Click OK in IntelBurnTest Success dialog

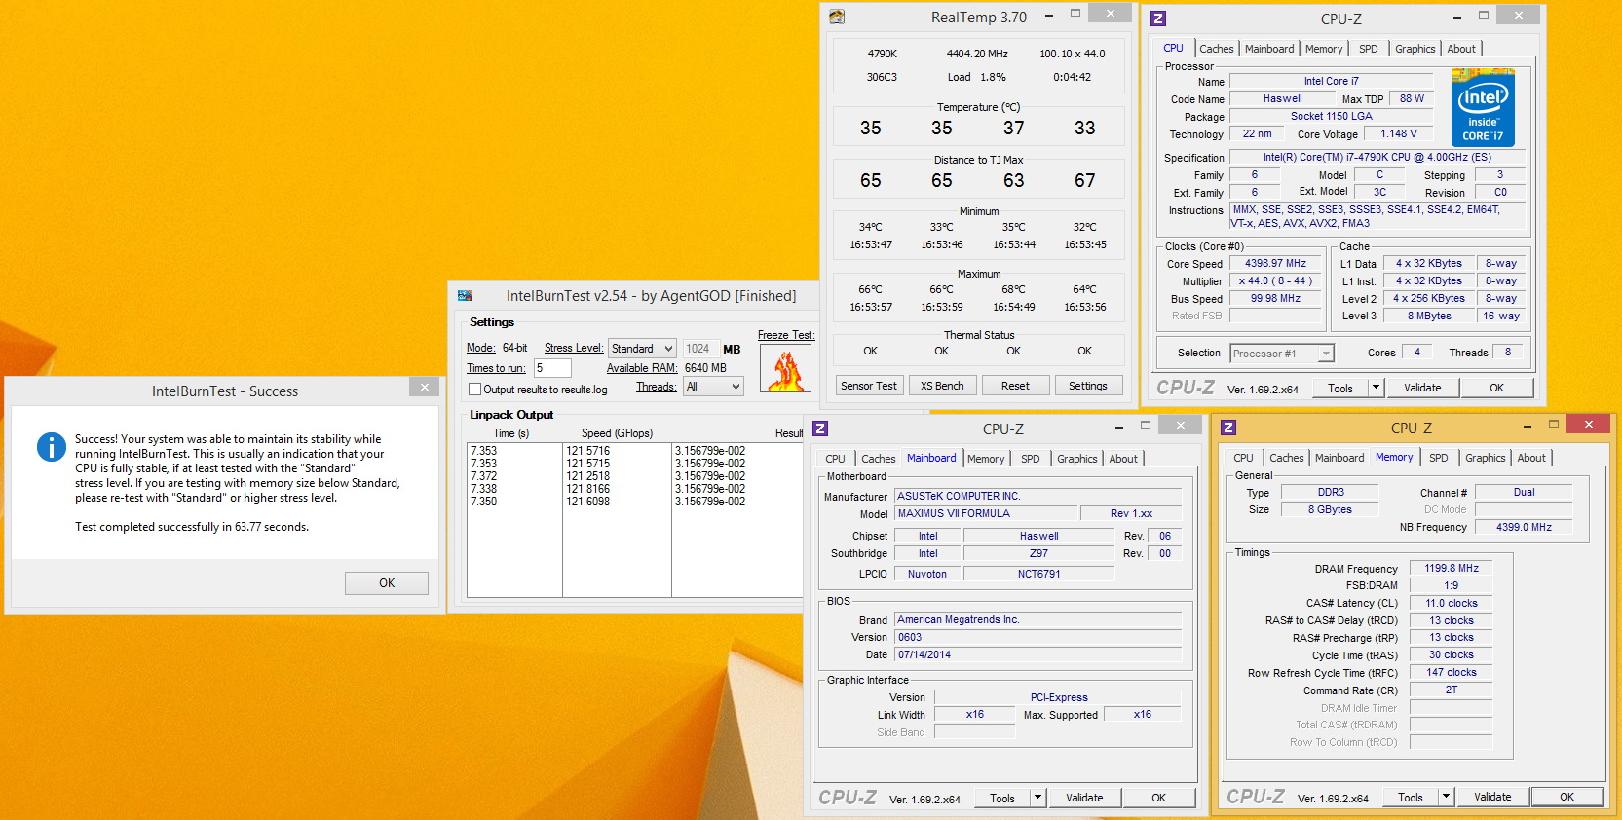pyautogui.click(x=387, y=583)
